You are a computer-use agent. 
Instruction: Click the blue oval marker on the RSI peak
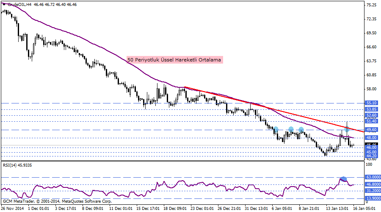(343, 179)
